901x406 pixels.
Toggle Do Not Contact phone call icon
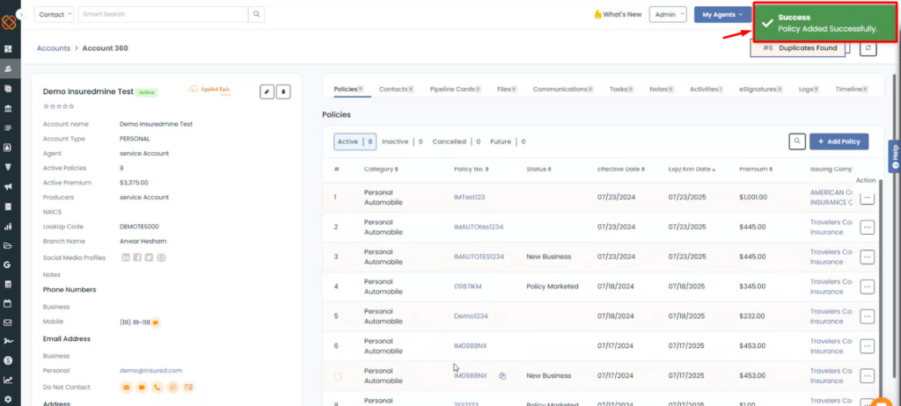click(157, 387)
